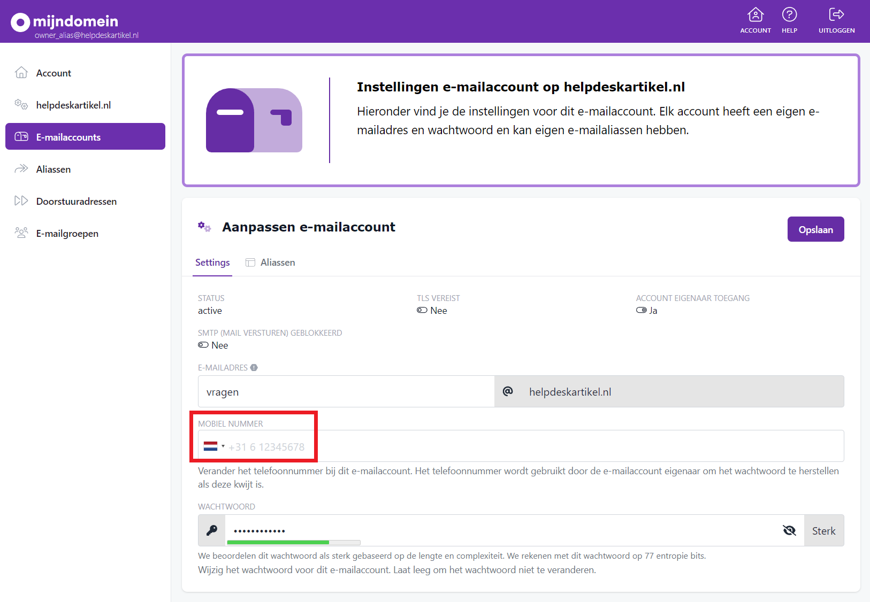The height and width of the screenshot is (602, 870).
Task: Click the forward arrow icon beside Aliassen
Action: point(21,169)
